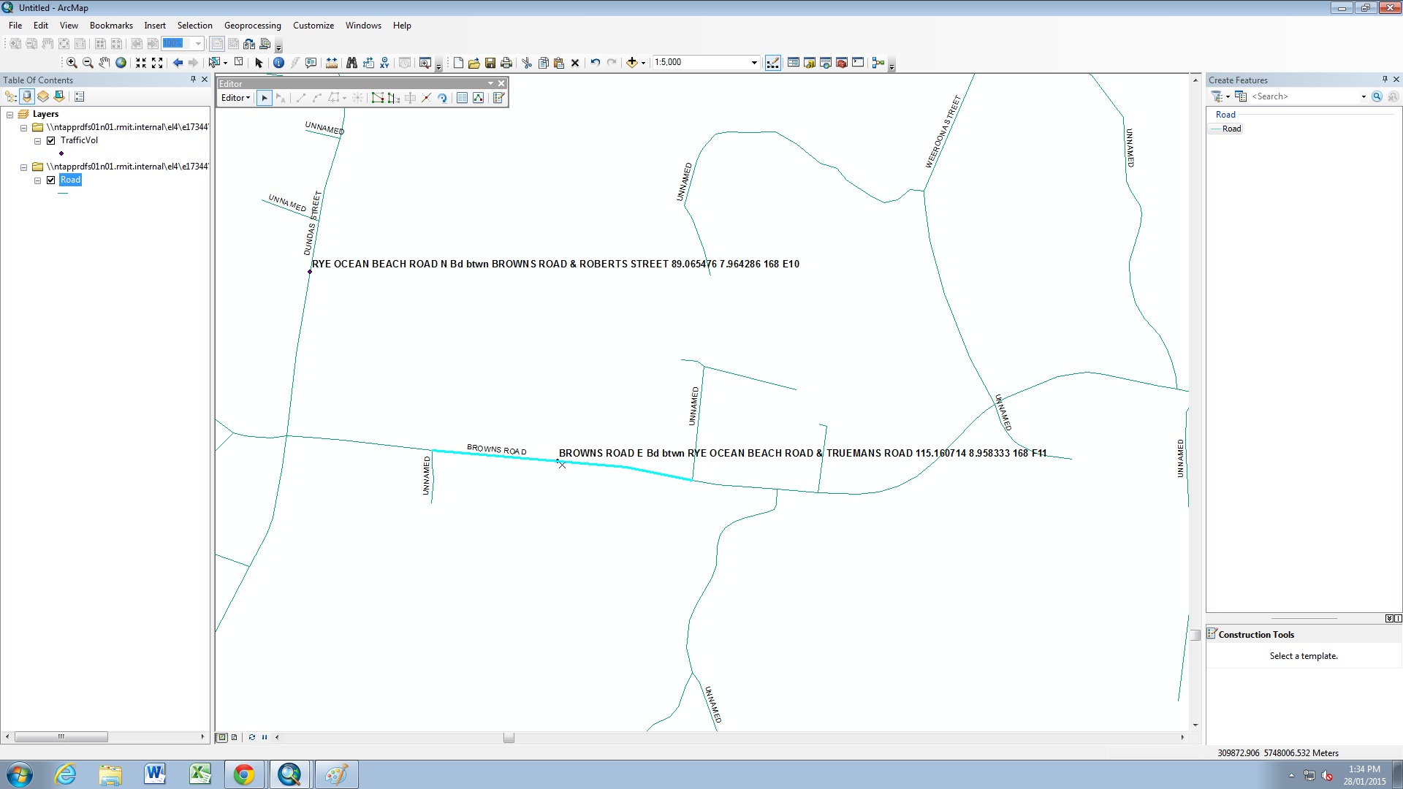Image resolution: width=1403 pixels, height=789 pixels.
Task: Open Word from the taskbar
Action: pos(155,774)
